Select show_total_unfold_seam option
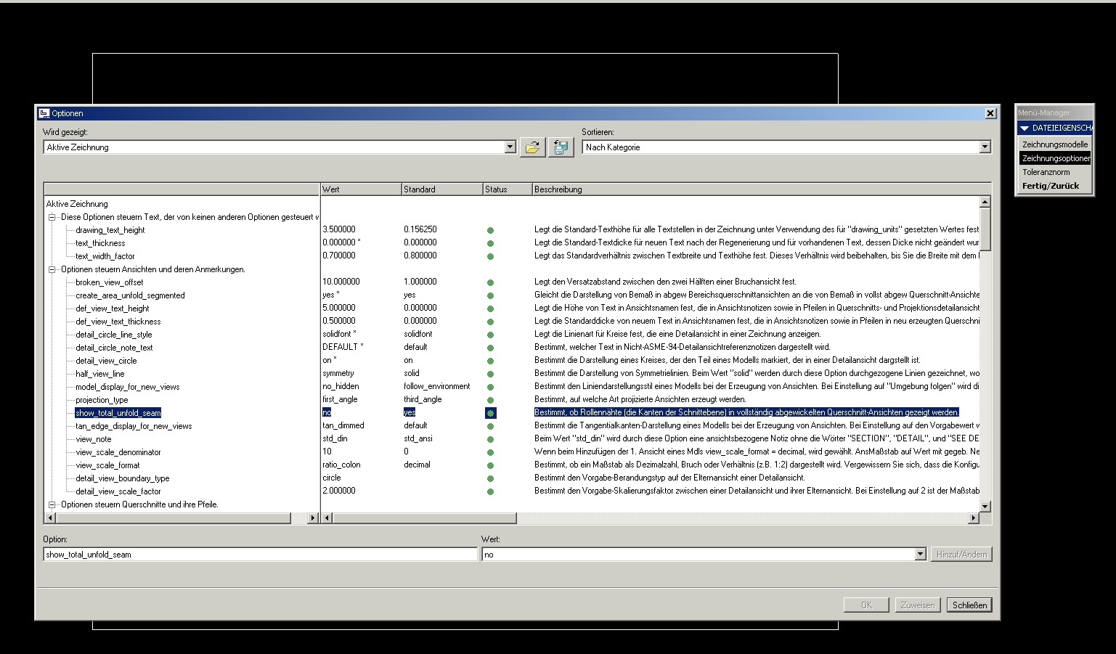Viewport: 1116px width, 654px height. point(118,413)
